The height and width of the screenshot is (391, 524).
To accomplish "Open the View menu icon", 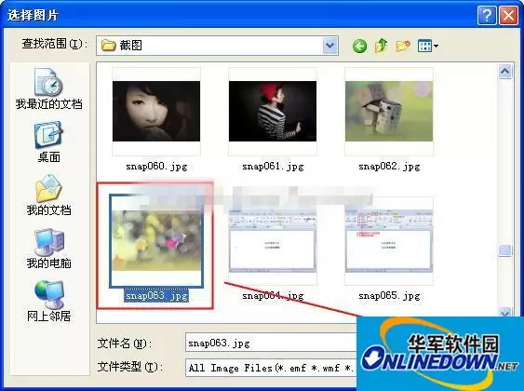I will (428, 46).
